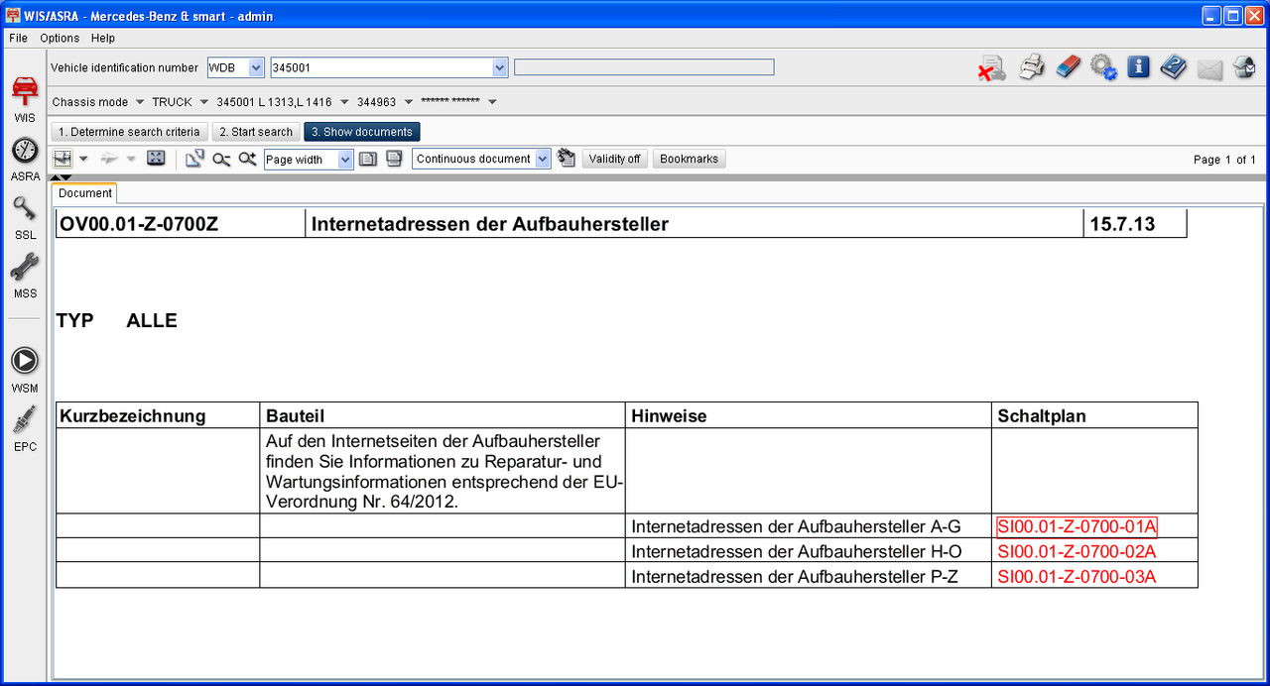The image size is (1270, 686).
Task: Click the fit-to-window icon in toolbar
Action: pyautogui.click(x=156, y=159)
